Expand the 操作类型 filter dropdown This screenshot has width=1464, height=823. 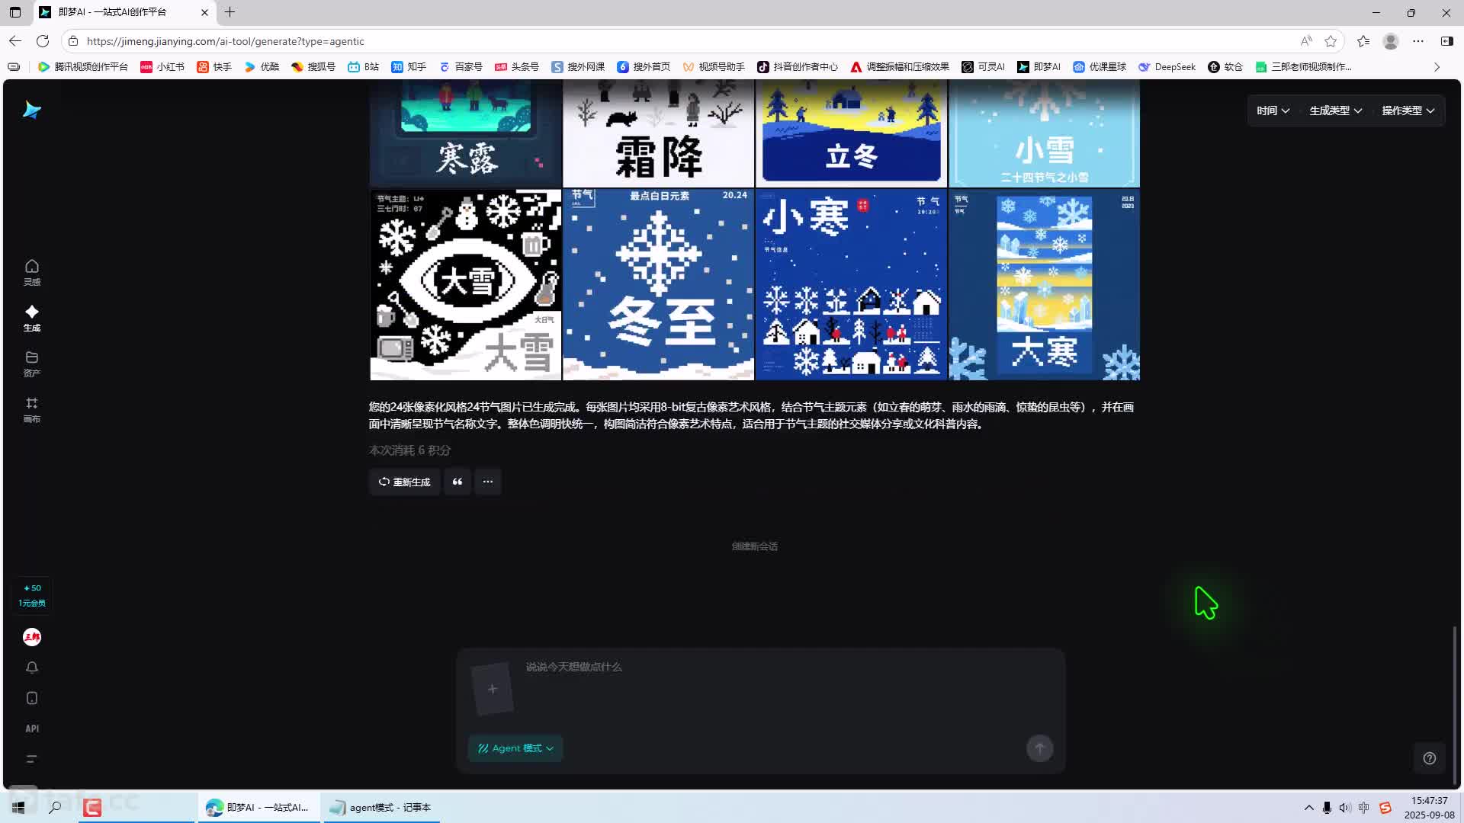[x=1408, y=110]
